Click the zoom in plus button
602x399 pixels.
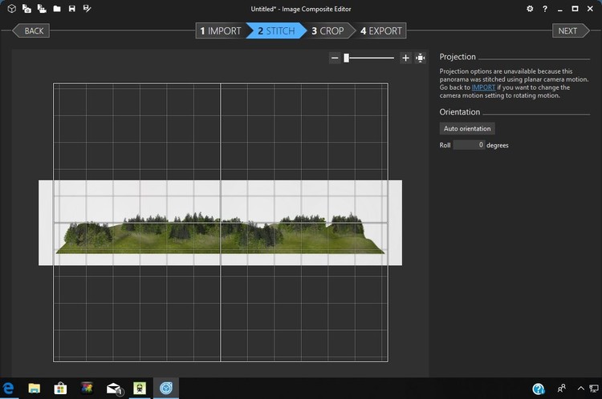[405, 58]
